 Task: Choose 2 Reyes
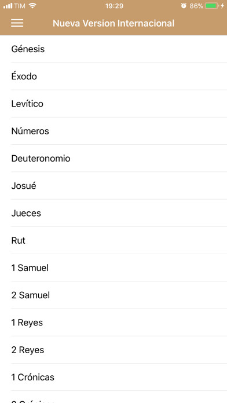click(113, 350)
